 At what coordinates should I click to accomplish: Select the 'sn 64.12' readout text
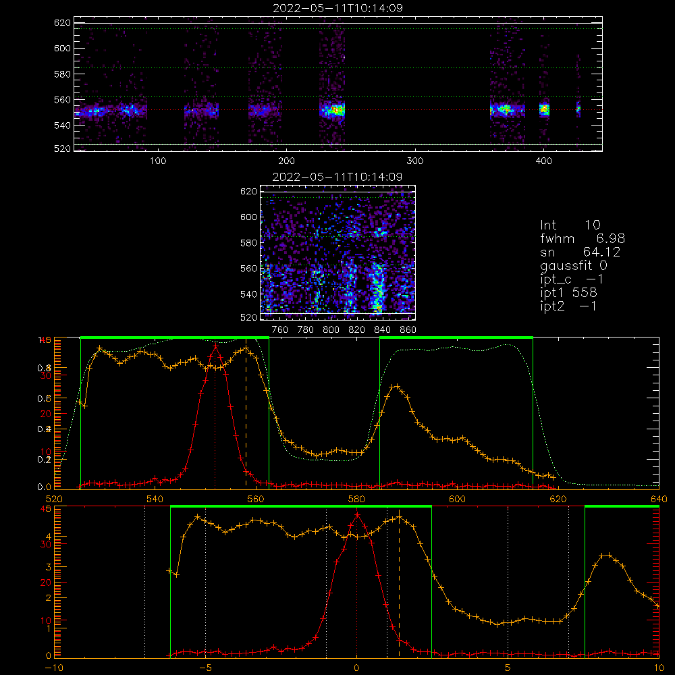pos(580,252)
